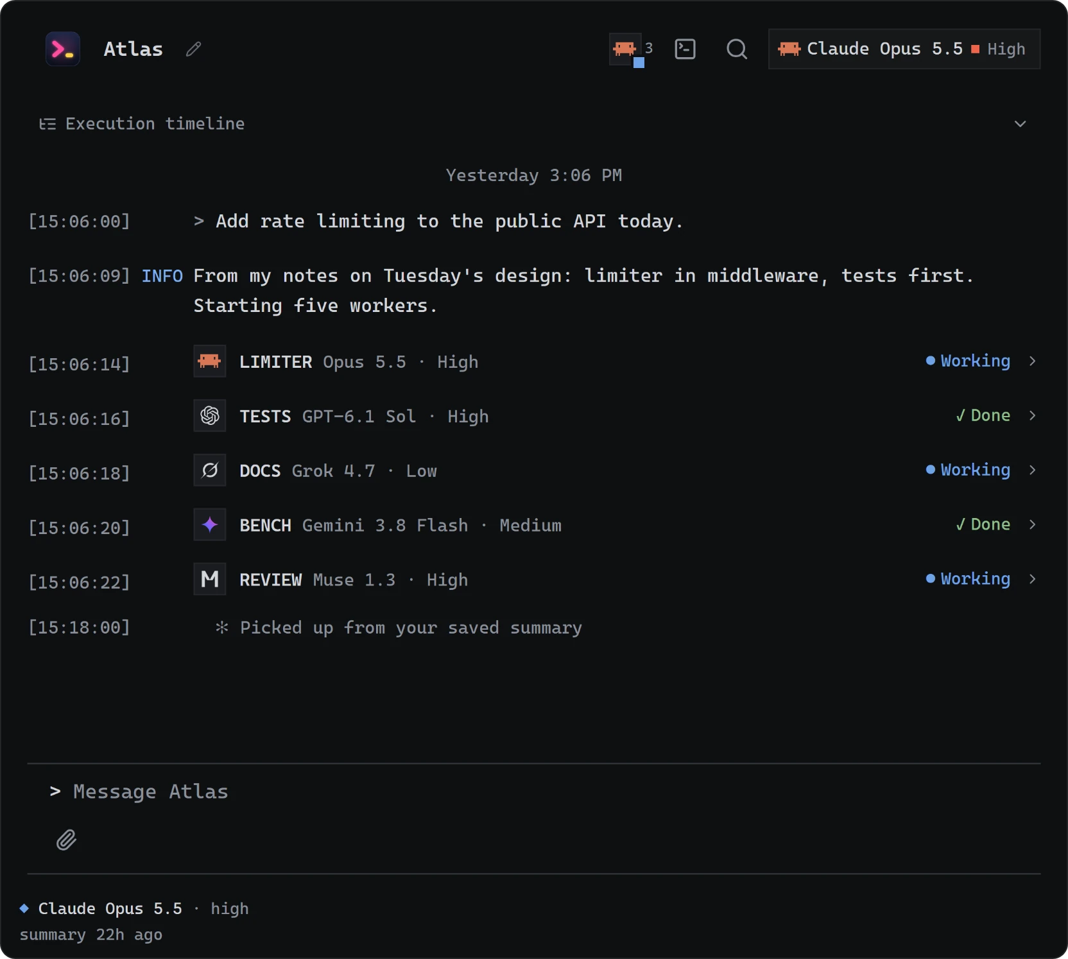This screenshot has width=1068, height=959.
Task: Click the 'Yesterday 3:06 PM' timestamp
Action: [534, 176]
